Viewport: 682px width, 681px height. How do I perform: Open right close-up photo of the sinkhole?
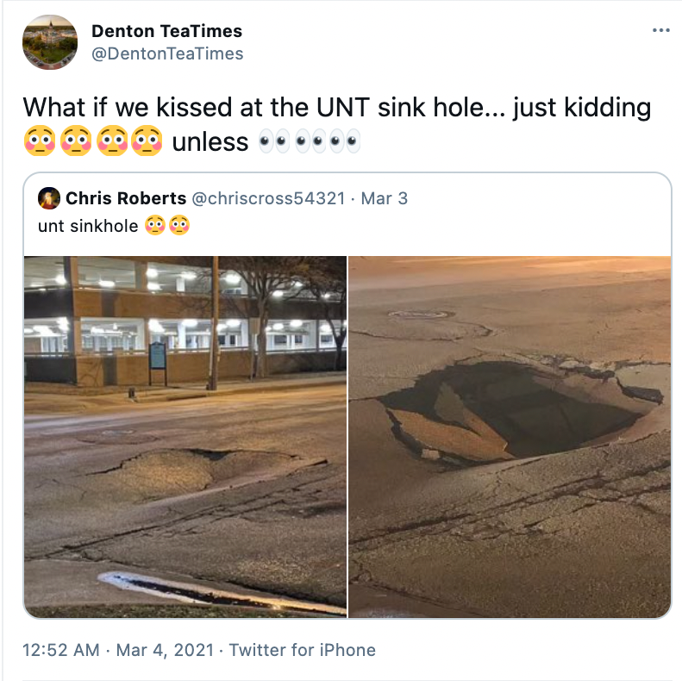coord(510,436)
